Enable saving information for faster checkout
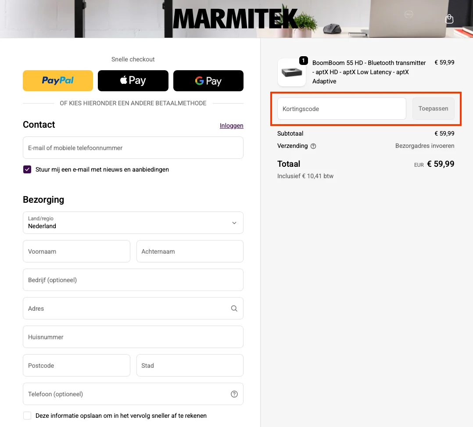The height and width of the screenshot is (427, 473). point(27,416)
